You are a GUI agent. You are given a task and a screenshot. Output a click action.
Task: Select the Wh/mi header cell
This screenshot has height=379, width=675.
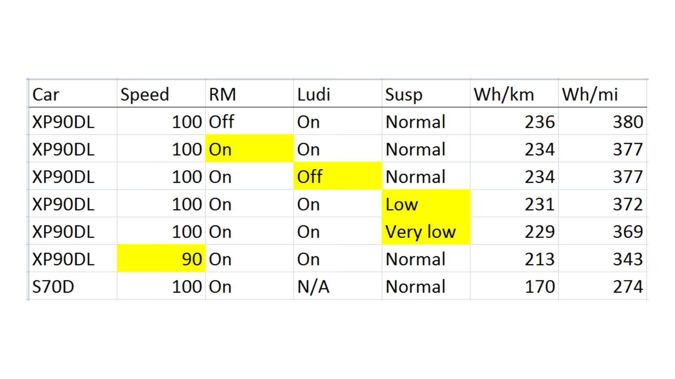602,93
